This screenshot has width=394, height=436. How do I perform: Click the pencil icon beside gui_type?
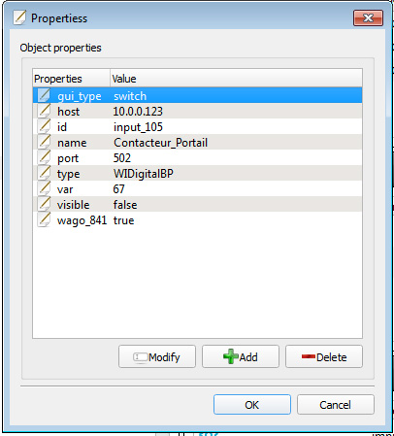click(44, 95)
